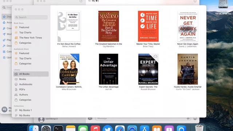The height and width of the screenshot is (131, 233).
Task: Open the Expert Secrets book cover
Action: click(x=148, y=69)
